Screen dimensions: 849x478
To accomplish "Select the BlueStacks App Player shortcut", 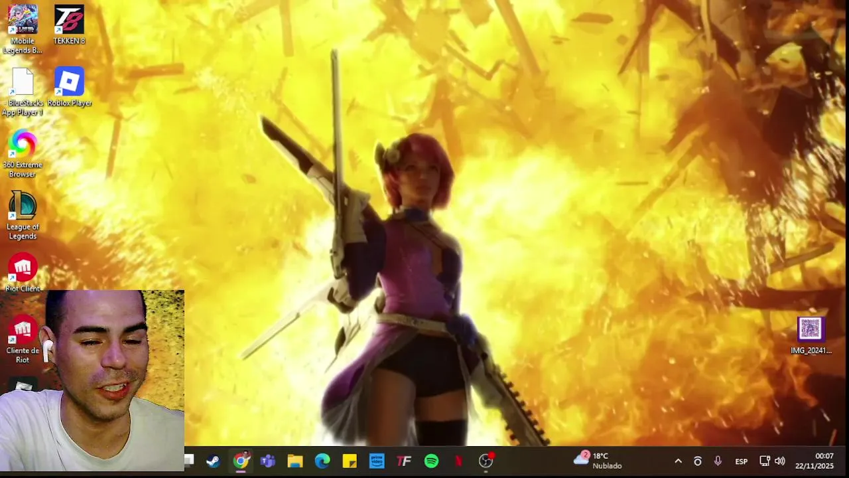I will click(23, 92).
